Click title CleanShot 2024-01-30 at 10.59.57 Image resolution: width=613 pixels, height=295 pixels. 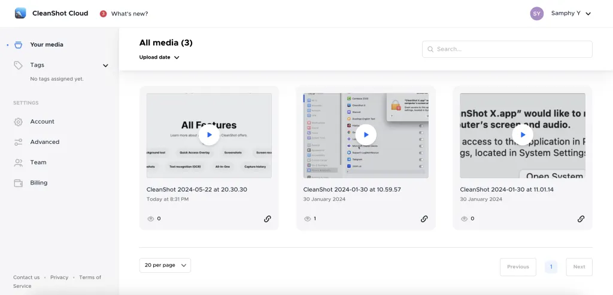[352, 190]
